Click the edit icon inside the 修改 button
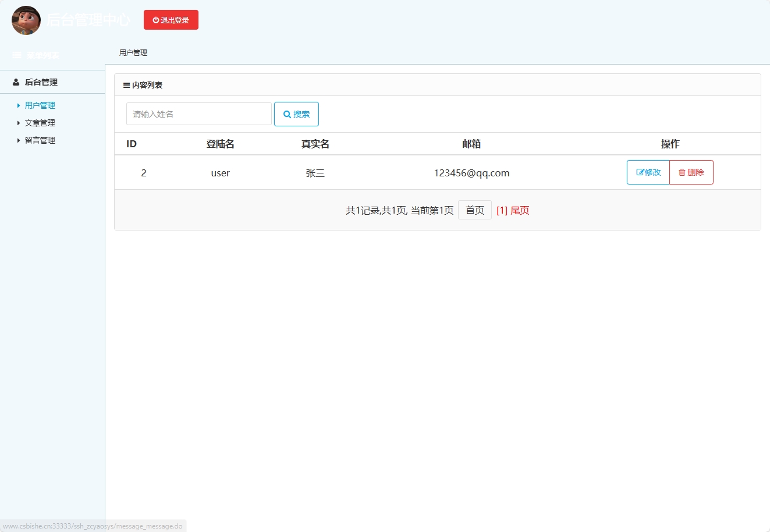770x532 pixels. coord(640,172)
